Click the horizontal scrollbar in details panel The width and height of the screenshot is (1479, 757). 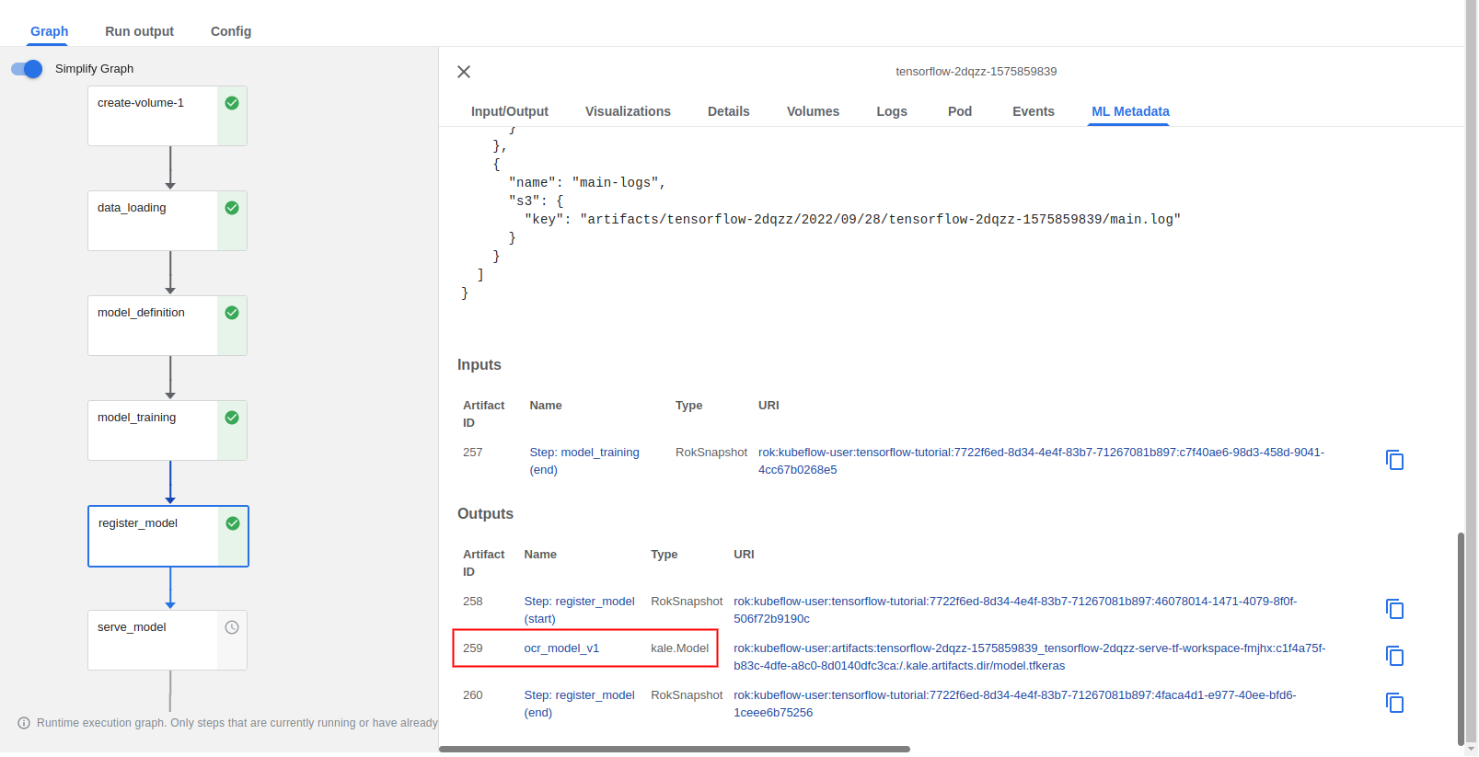(675, 749)
